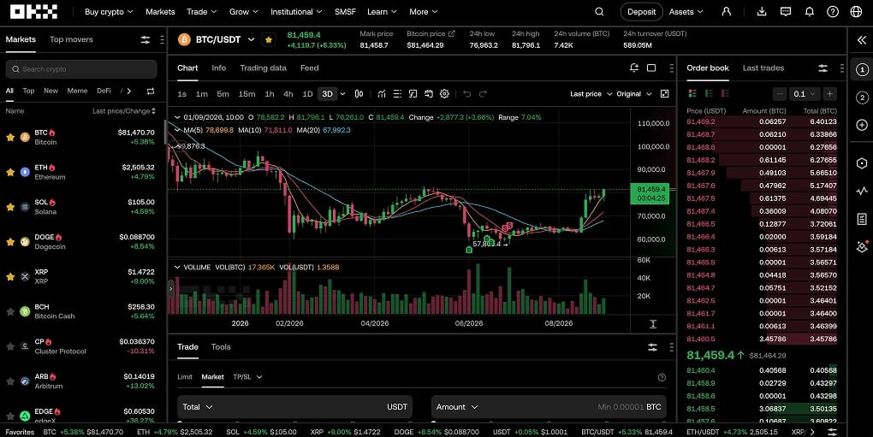This screenshot has height=437, width=873.
Task: Redo the chart action
Action: pos(483,94)
